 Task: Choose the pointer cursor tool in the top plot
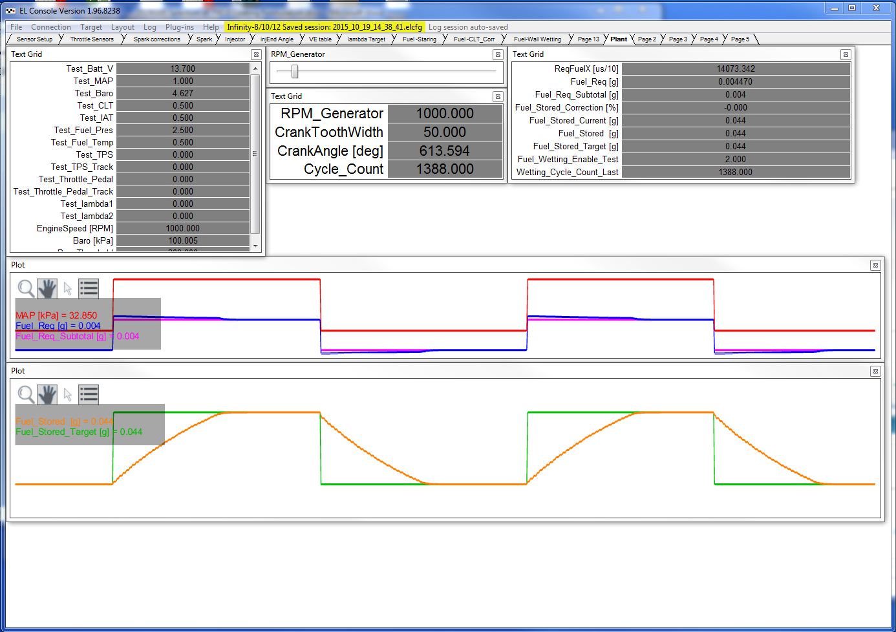click(x=68, y=288)
